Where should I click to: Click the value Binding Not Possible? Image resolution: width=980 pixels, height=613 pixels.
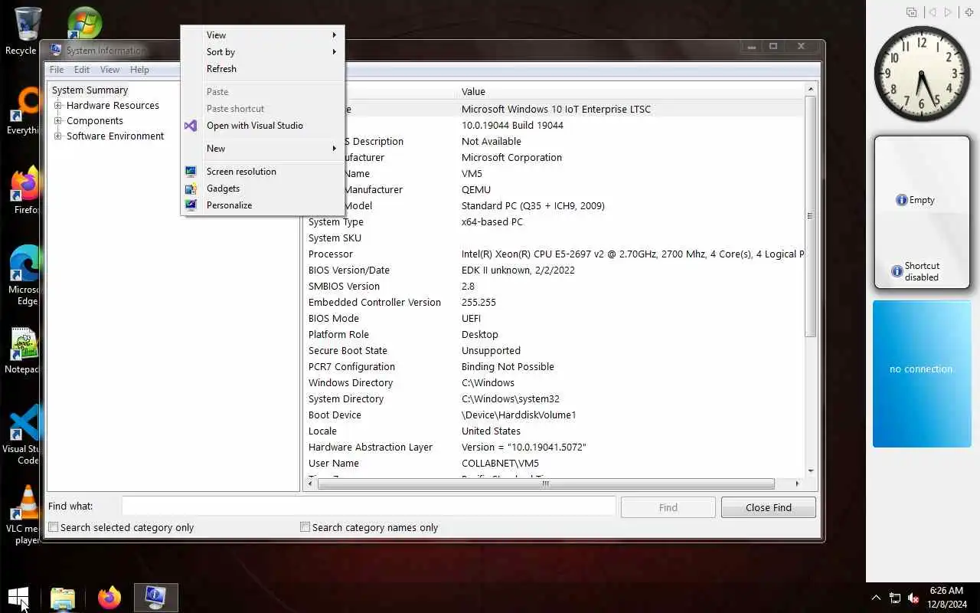[x=508, y=367]
